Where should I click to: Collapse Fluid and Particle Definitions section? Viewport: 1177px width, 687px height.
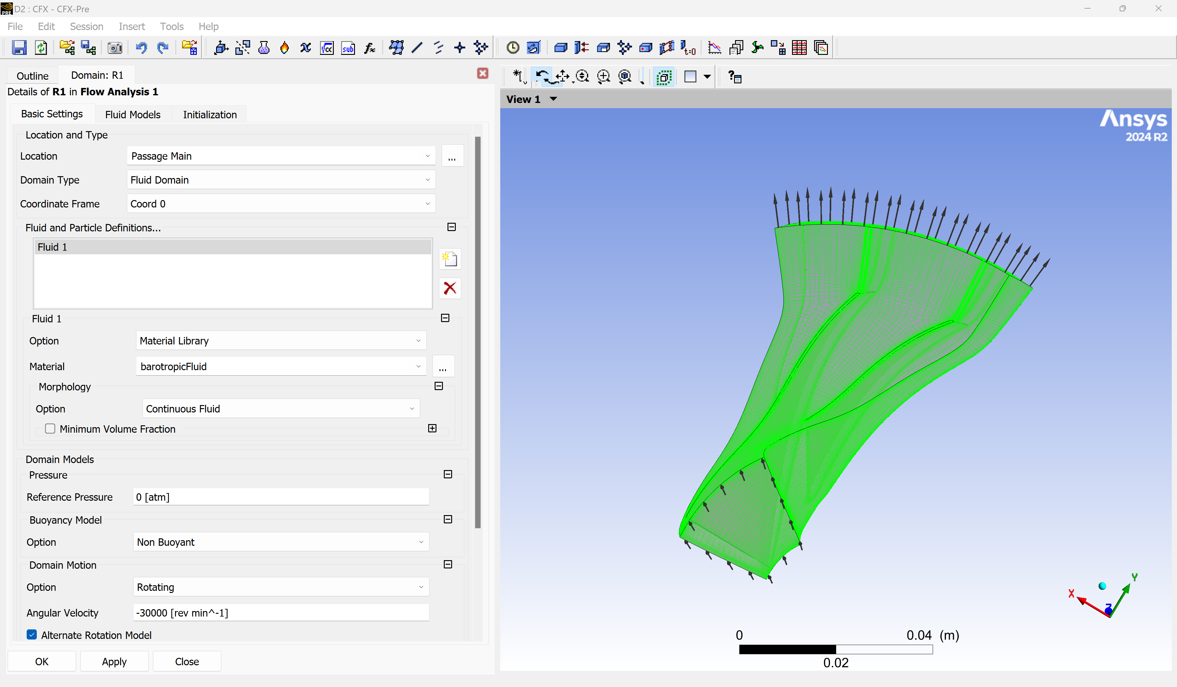(451, 227)
